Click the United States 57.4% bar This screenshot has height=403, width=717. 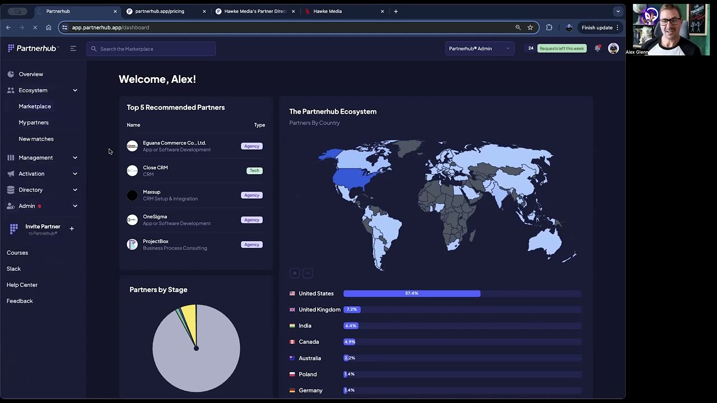412,293
